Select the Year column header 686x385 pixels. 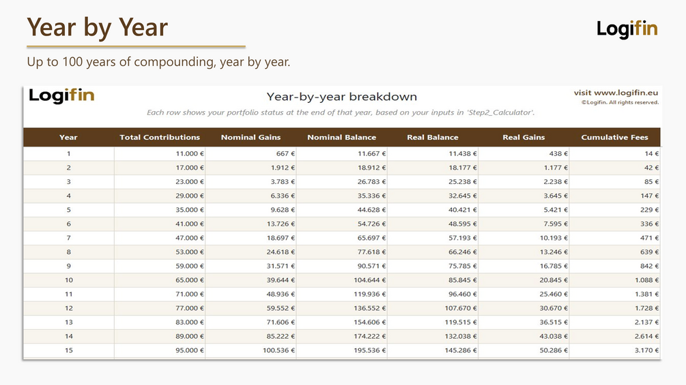tap(69, 137)
